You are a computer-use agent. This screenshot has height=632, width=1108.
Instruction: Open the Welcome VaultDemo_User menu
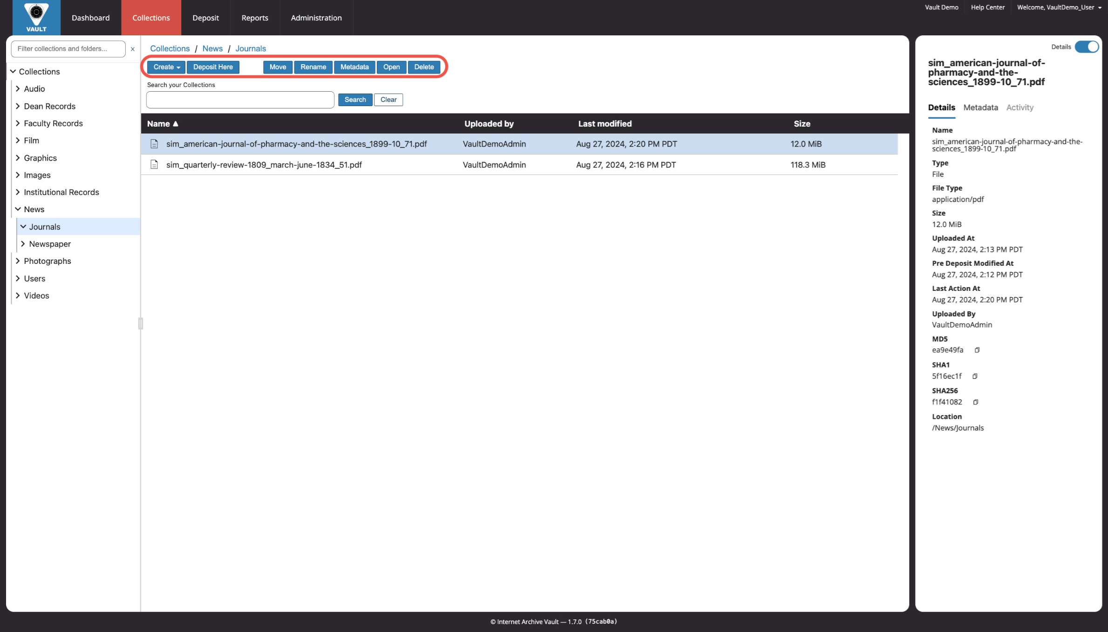[1059, 7]
